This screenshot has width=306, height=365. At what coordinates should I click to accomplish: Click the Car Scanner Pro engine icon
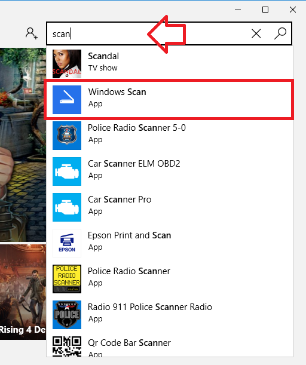point(67,207)
